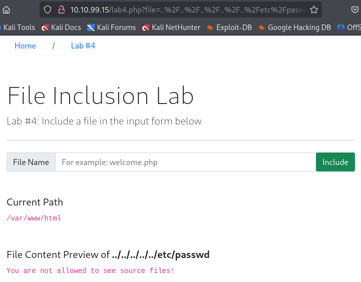Viewport: 361px width, 282px height.
Task: Click the Kali Docs bookmark favicon
Action: pyautogui.click(x=45, y=27)
